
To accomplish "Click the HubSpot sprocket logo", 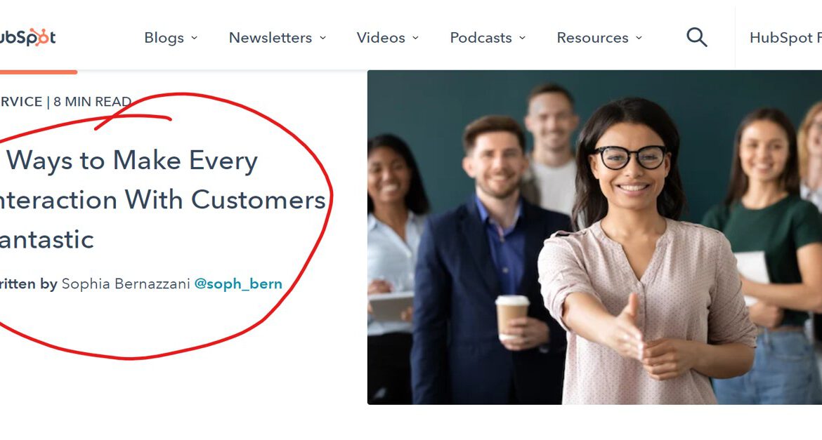I will click(27, 37).
